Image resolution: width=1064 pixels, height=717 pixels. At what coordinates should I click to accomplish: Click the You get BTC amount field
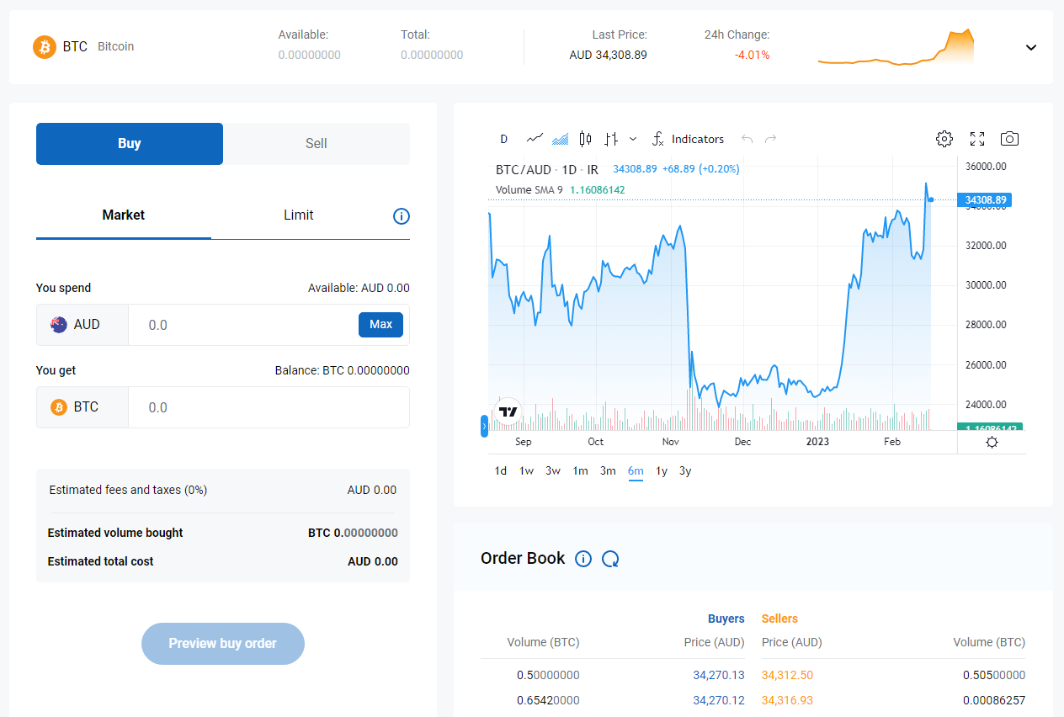pyautogui.click(x=269, y=407)
